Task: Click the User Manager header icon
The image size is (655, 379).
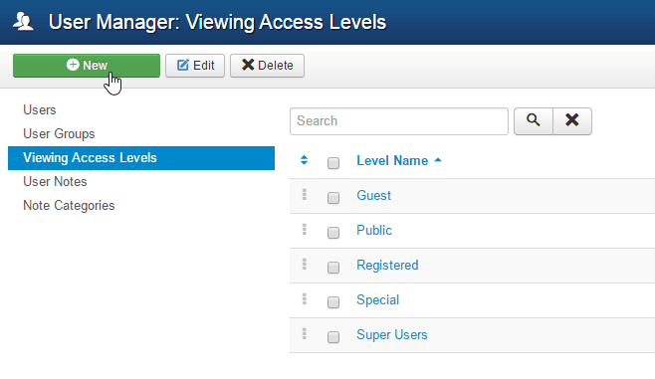Action: point(23,22)
